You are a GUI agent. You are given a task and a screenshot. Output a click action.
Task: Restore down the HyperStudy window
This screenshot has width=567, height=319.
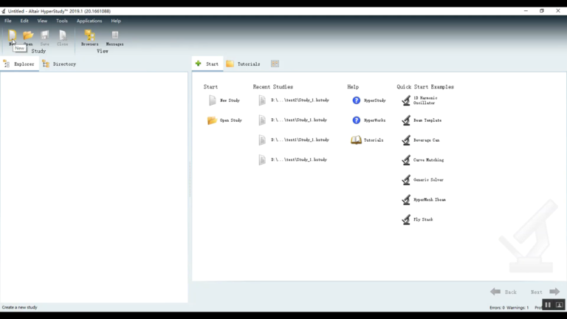coord(542,11)
